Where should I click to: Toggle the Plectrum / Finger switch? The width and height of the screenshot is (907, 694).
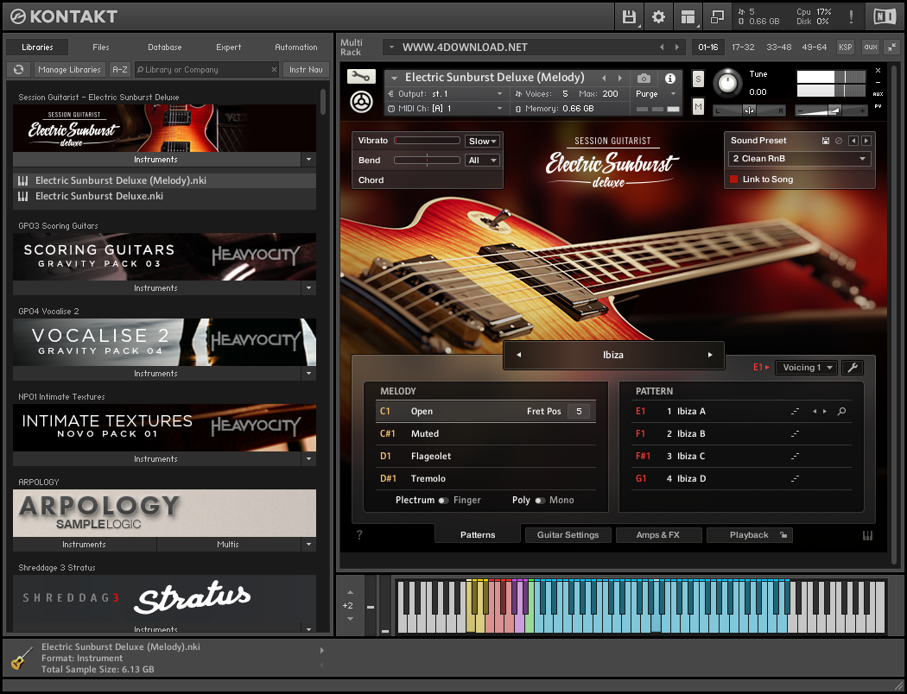443,501
